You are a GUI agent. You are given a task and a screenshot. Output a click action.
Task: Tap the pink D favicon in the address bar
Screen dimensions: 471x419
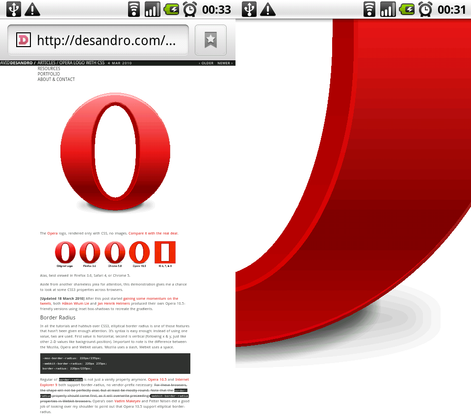pos(24,40)
